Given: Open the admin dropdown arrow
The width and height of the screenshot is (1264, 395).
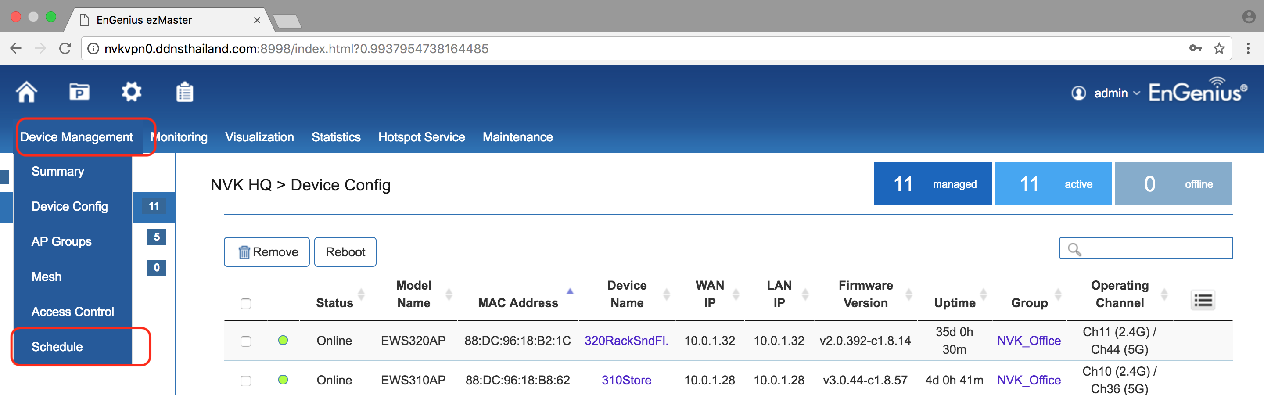Looking at the screenshot, I should click(1137, 93).
